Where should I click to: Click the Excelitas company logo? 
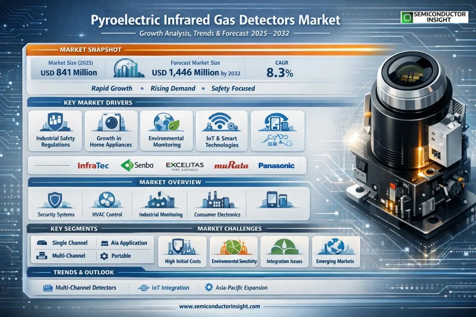(185, 166)
